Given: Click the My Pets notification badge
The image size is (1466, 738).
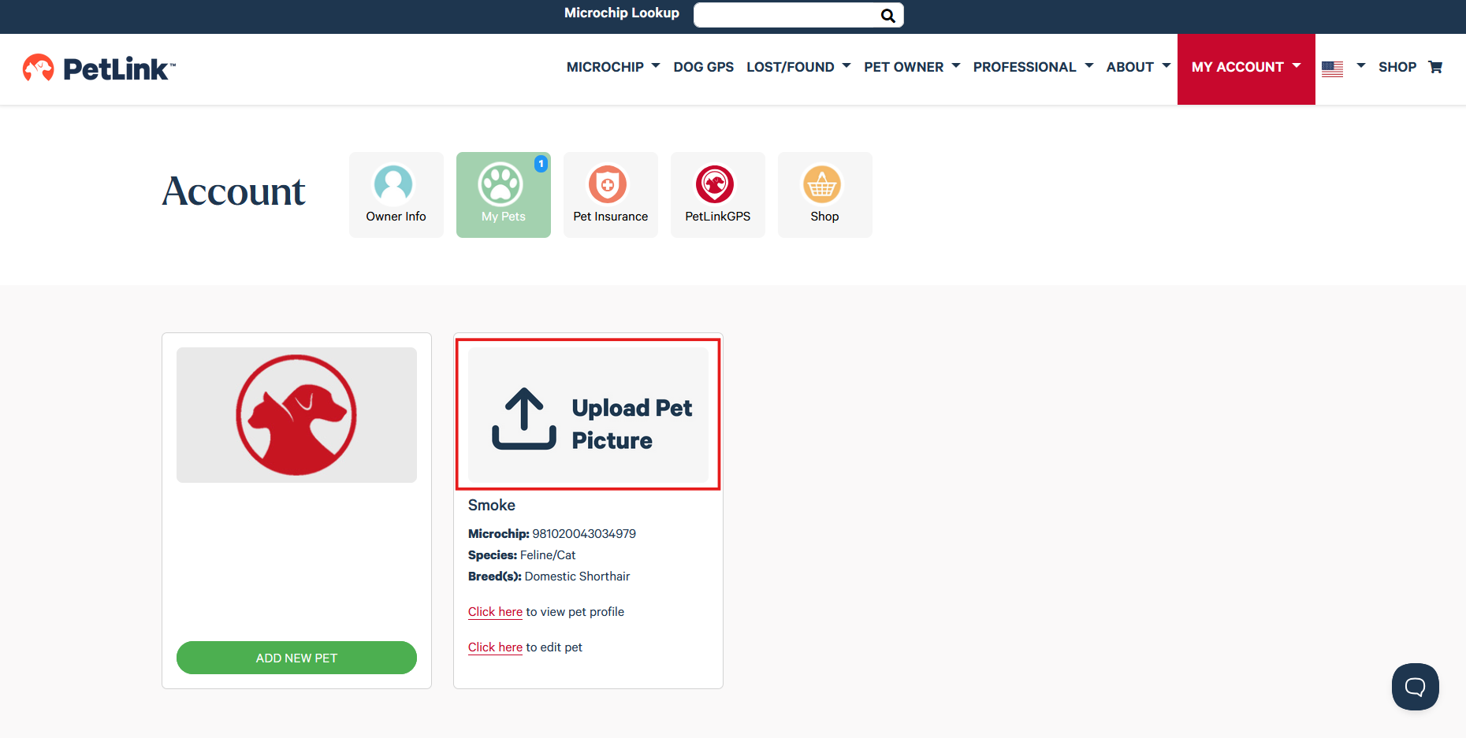Looking at the screenshot, I should coord(541,164).
